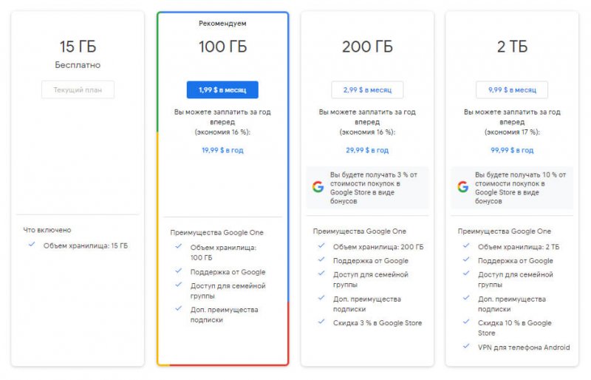Select the 1,99 $ в месяц plan button
Image resolution: width=591 pixels, height=380 pixels.
[222, 90]
